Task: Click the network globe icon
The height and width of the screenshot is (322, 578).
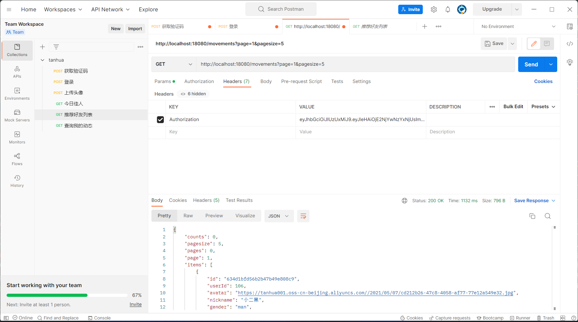Action: pos(405,201)
